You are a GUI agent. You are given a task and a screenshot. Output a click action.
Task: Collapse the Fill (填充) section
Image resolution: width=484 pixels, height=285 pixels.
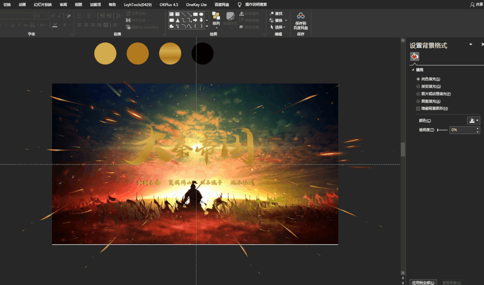click(x=413, y=70)
